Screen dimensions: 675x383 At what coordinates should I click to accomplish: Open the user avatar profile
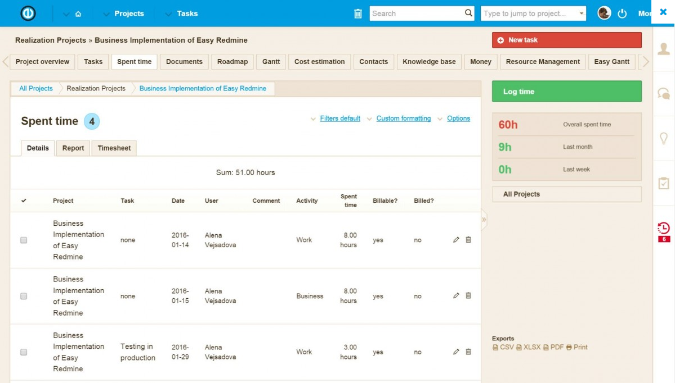(x=604, y=13)
